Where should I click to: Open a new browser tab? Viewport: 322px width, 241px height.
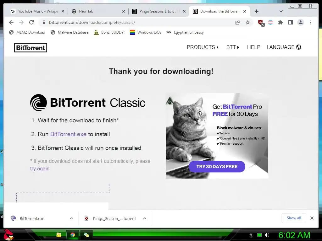(257, 12)
